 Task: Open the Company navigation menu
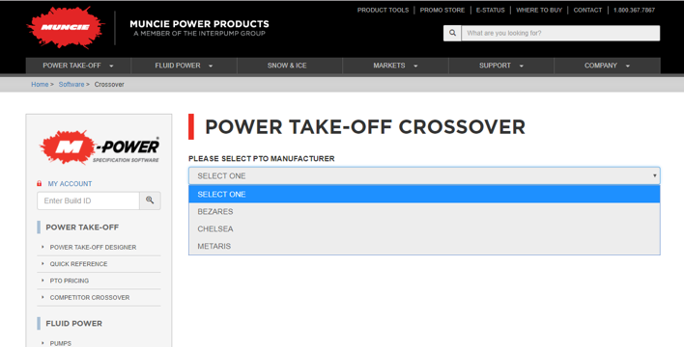pos(607,66)
